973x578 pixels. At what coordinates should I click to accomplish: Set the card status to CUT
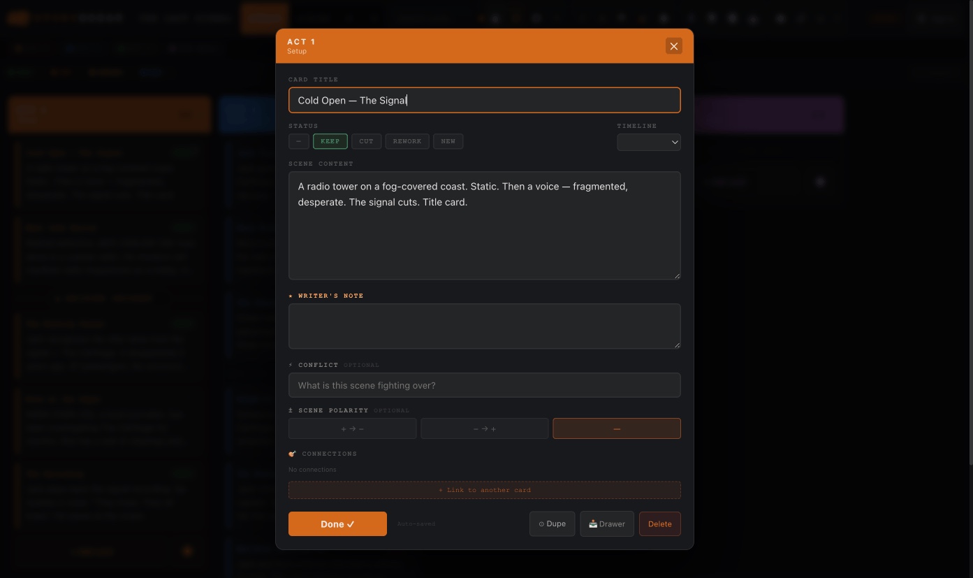366,141
